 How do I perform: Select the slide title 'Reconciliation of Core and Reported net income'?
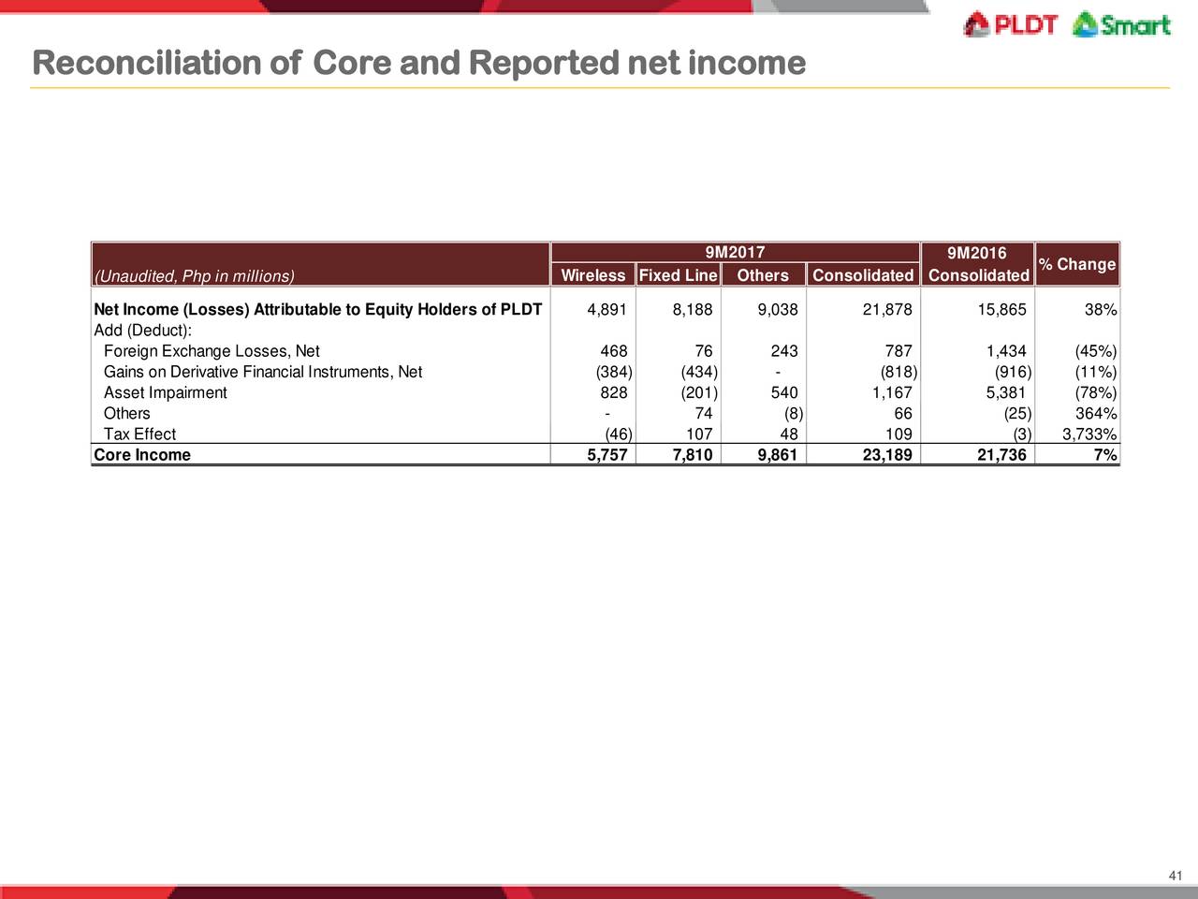coord(418,63)
